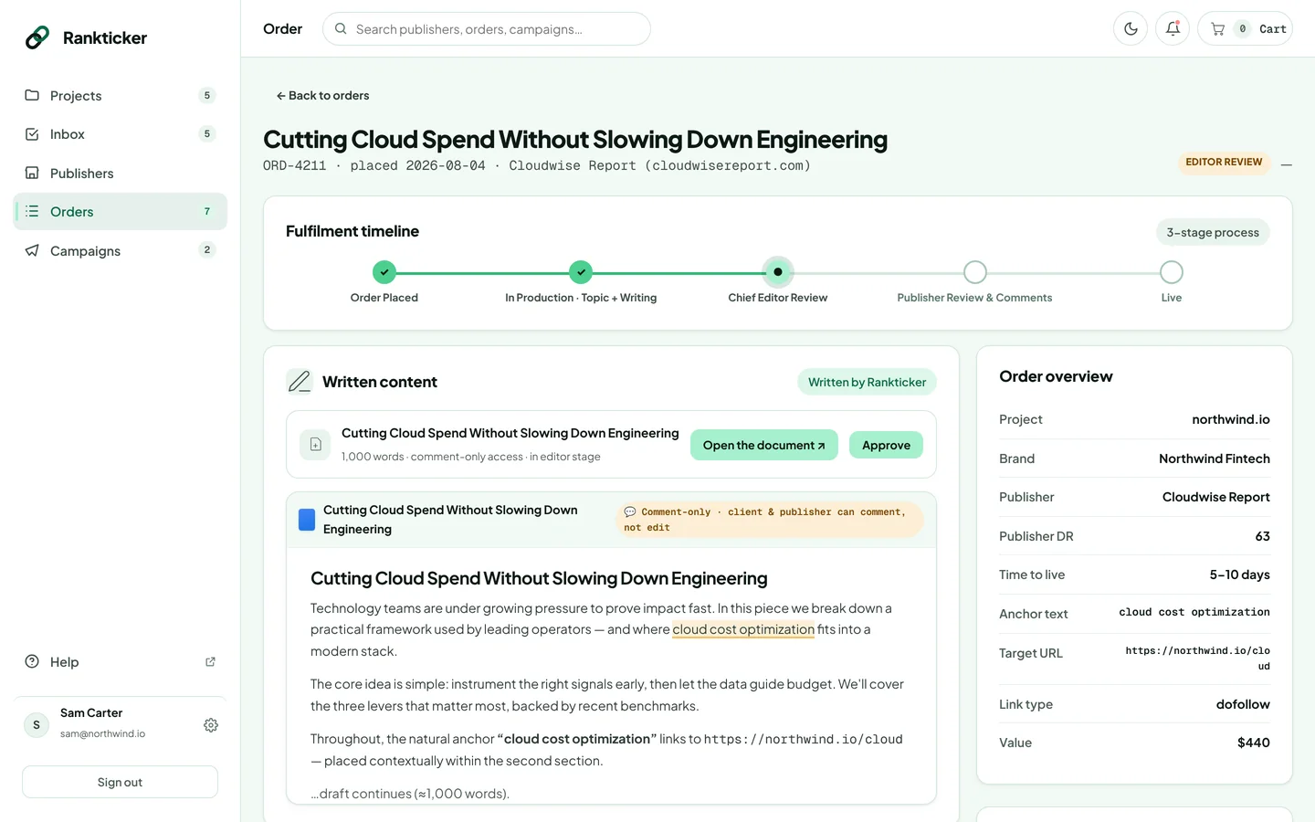Click the Written content pencil icon
This screenshot has height=822, width=1315.
tap(300, 382)
